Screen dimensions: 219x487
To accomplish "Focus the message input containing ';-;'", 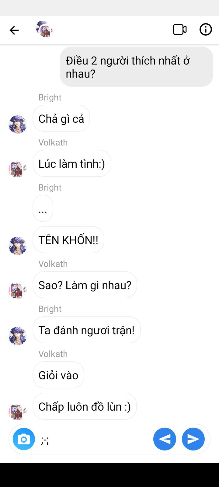I will 94,439.
